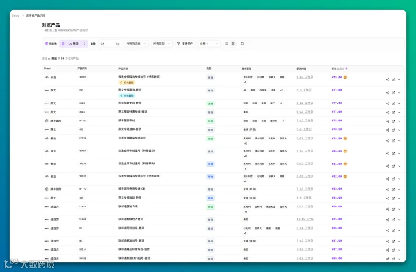416x272 pixels.
Task: Switch to list view layout
Action: 226,44
